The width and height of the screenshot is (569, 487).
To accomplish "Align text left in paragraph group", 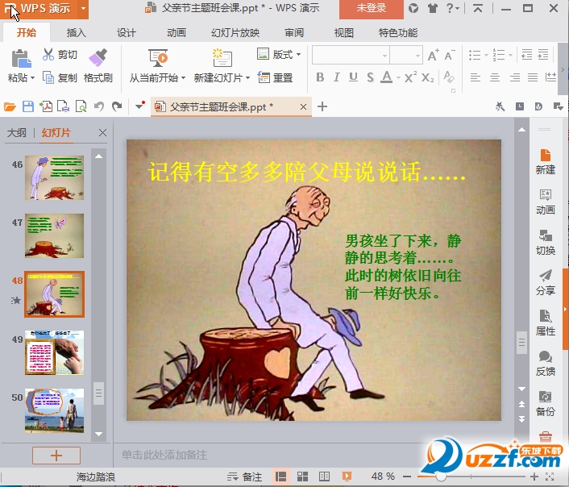I will point(476,77).
